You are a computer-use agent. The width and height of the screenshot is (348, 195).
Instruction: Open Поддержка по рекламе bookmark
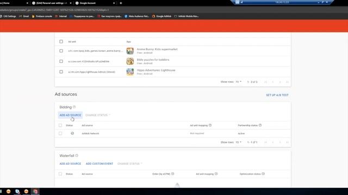pos(82,16)
